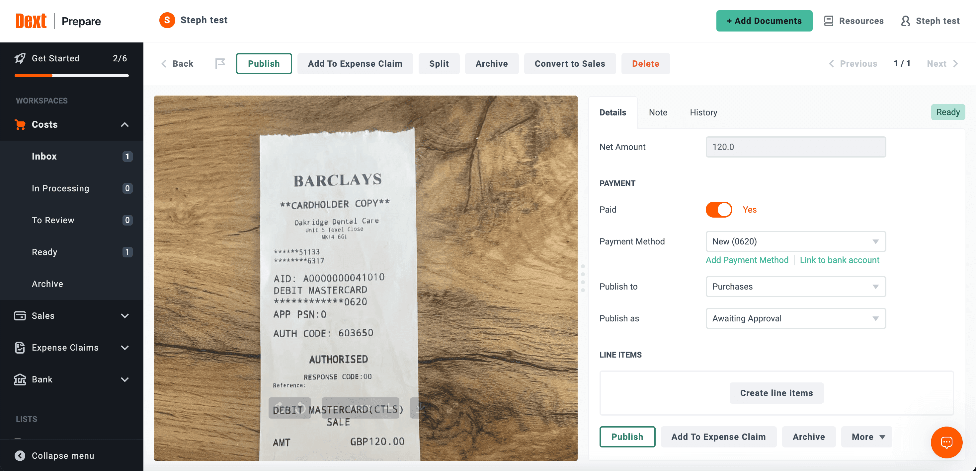Collapse the Costs workspace section
The height and width of the screenshot is (471, 976).
[x=124, y=124]
